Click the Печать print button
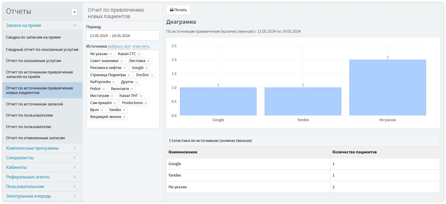The image size is (446, 204). point(178,10)
